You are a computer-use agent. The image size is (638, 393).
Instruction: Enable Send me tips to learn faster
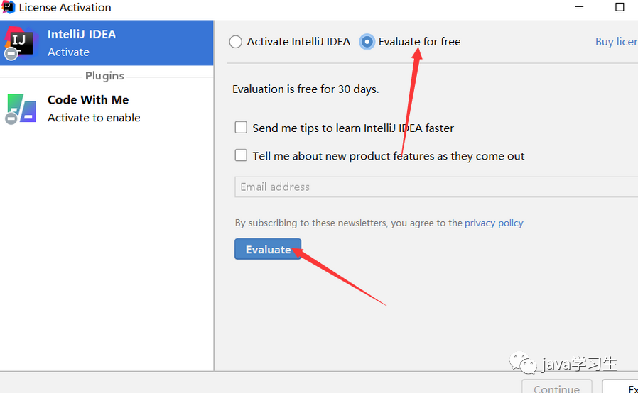click(x=241, y=128)
